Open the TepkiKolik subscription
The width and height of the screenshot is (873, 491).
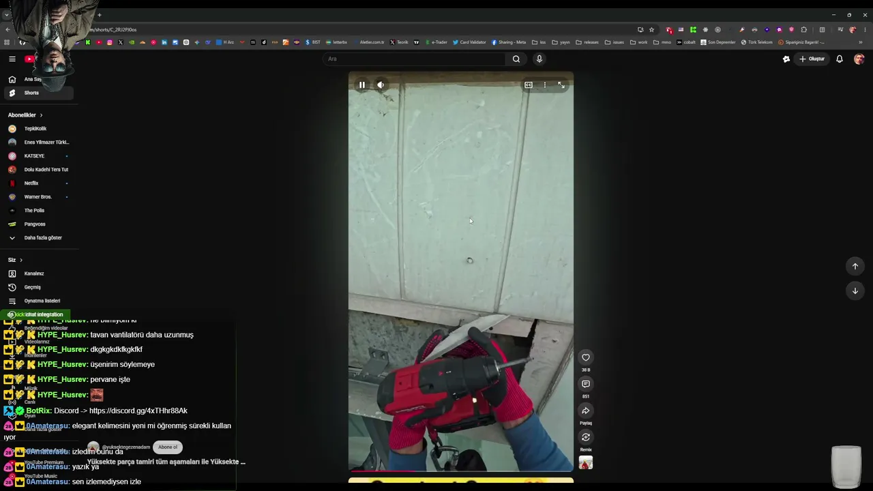(38, 129)
